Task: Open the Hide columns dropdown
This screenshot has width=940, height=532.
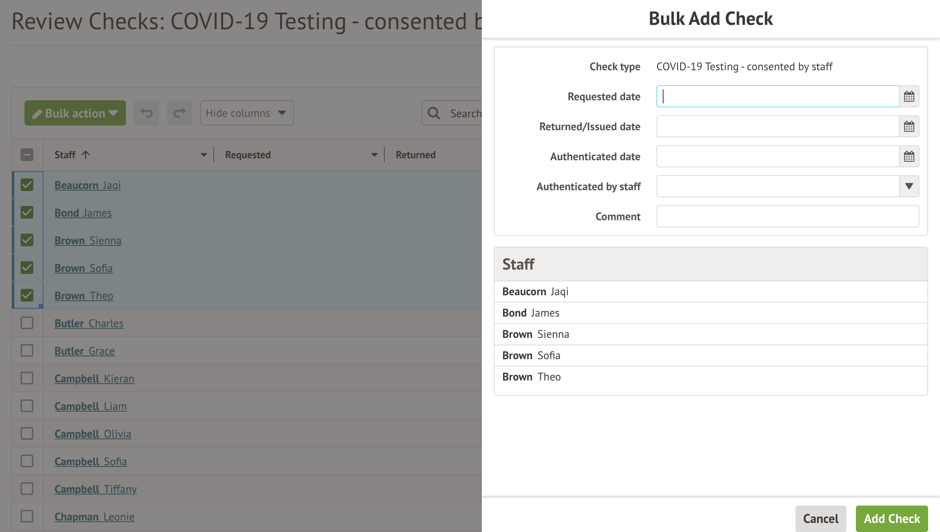Action: coord(246,113)
